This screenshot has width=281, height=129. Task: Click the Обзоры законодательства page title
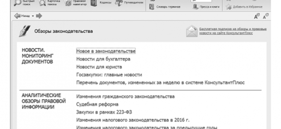(63, 31)
